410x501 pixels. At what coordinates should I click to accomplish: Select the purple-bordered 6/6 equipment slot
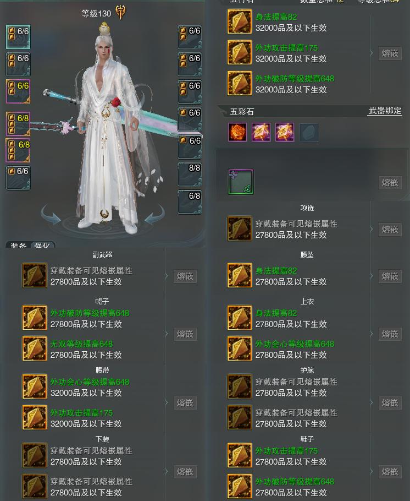coord(18,91)
